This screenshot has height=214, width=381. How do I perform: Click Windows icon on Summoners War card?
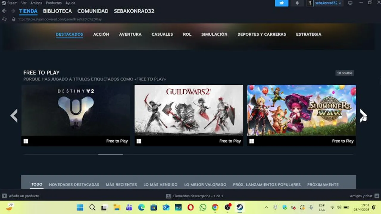[x=252, y=141]
